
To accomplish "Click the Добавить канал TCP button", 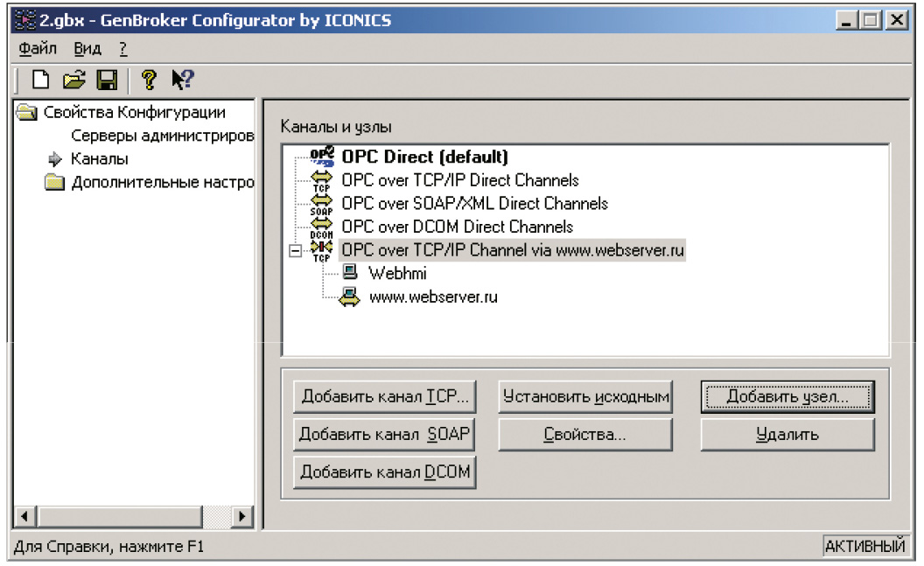I will [x=385, y=397].
